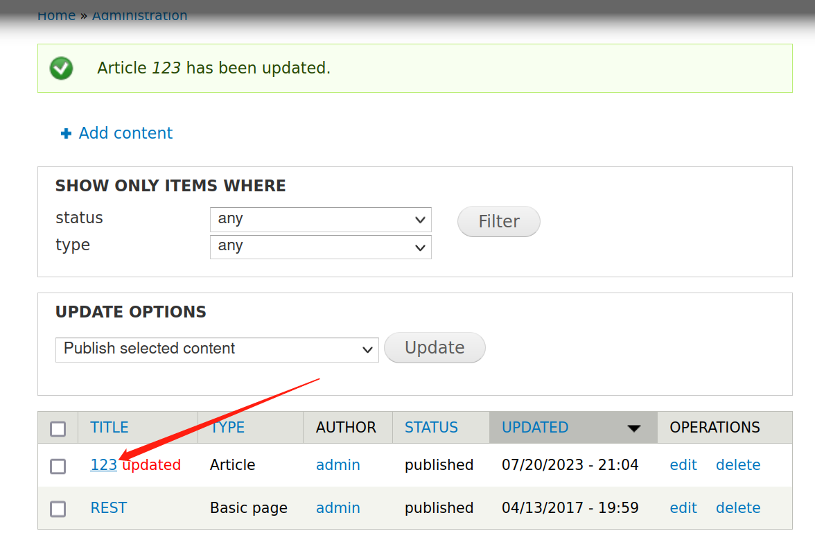Sort table by Type column
815x549 pixels.
pyautogui.click(x=228, y=428)
